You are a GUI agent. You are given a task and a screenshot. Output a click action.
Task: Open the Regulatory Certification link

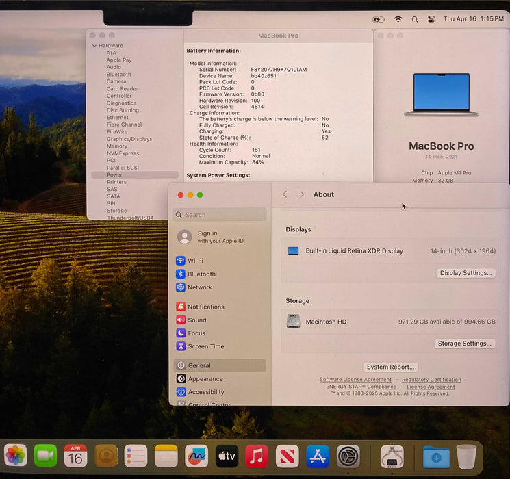[x=431, y=380]
